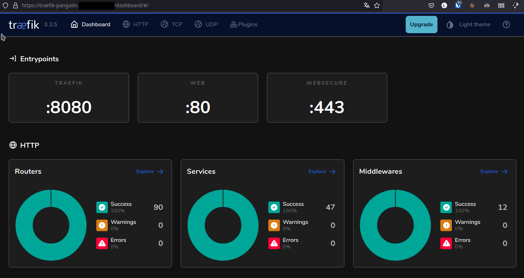
Task: Click the Middlewares card heading
Action: [x=380, y=171]
